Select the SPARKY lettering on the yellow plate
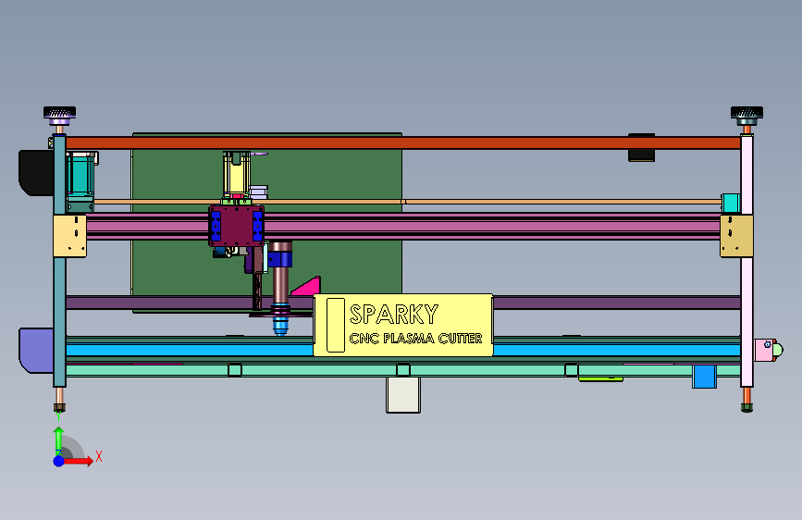Image resolution: width=802 pixels, height=520 pixels. pos(394,315)
